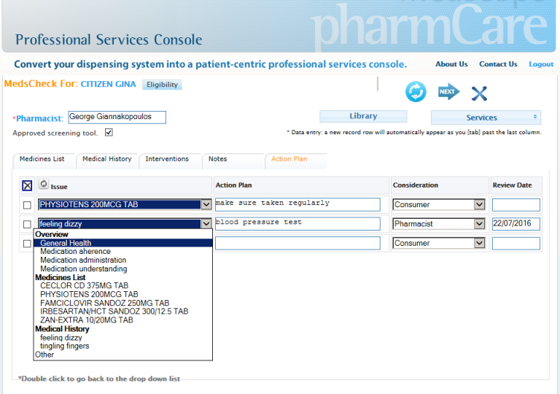Select Other in the issue list
This screenshot has width=560, height=394.
click(x=123, y=355)
